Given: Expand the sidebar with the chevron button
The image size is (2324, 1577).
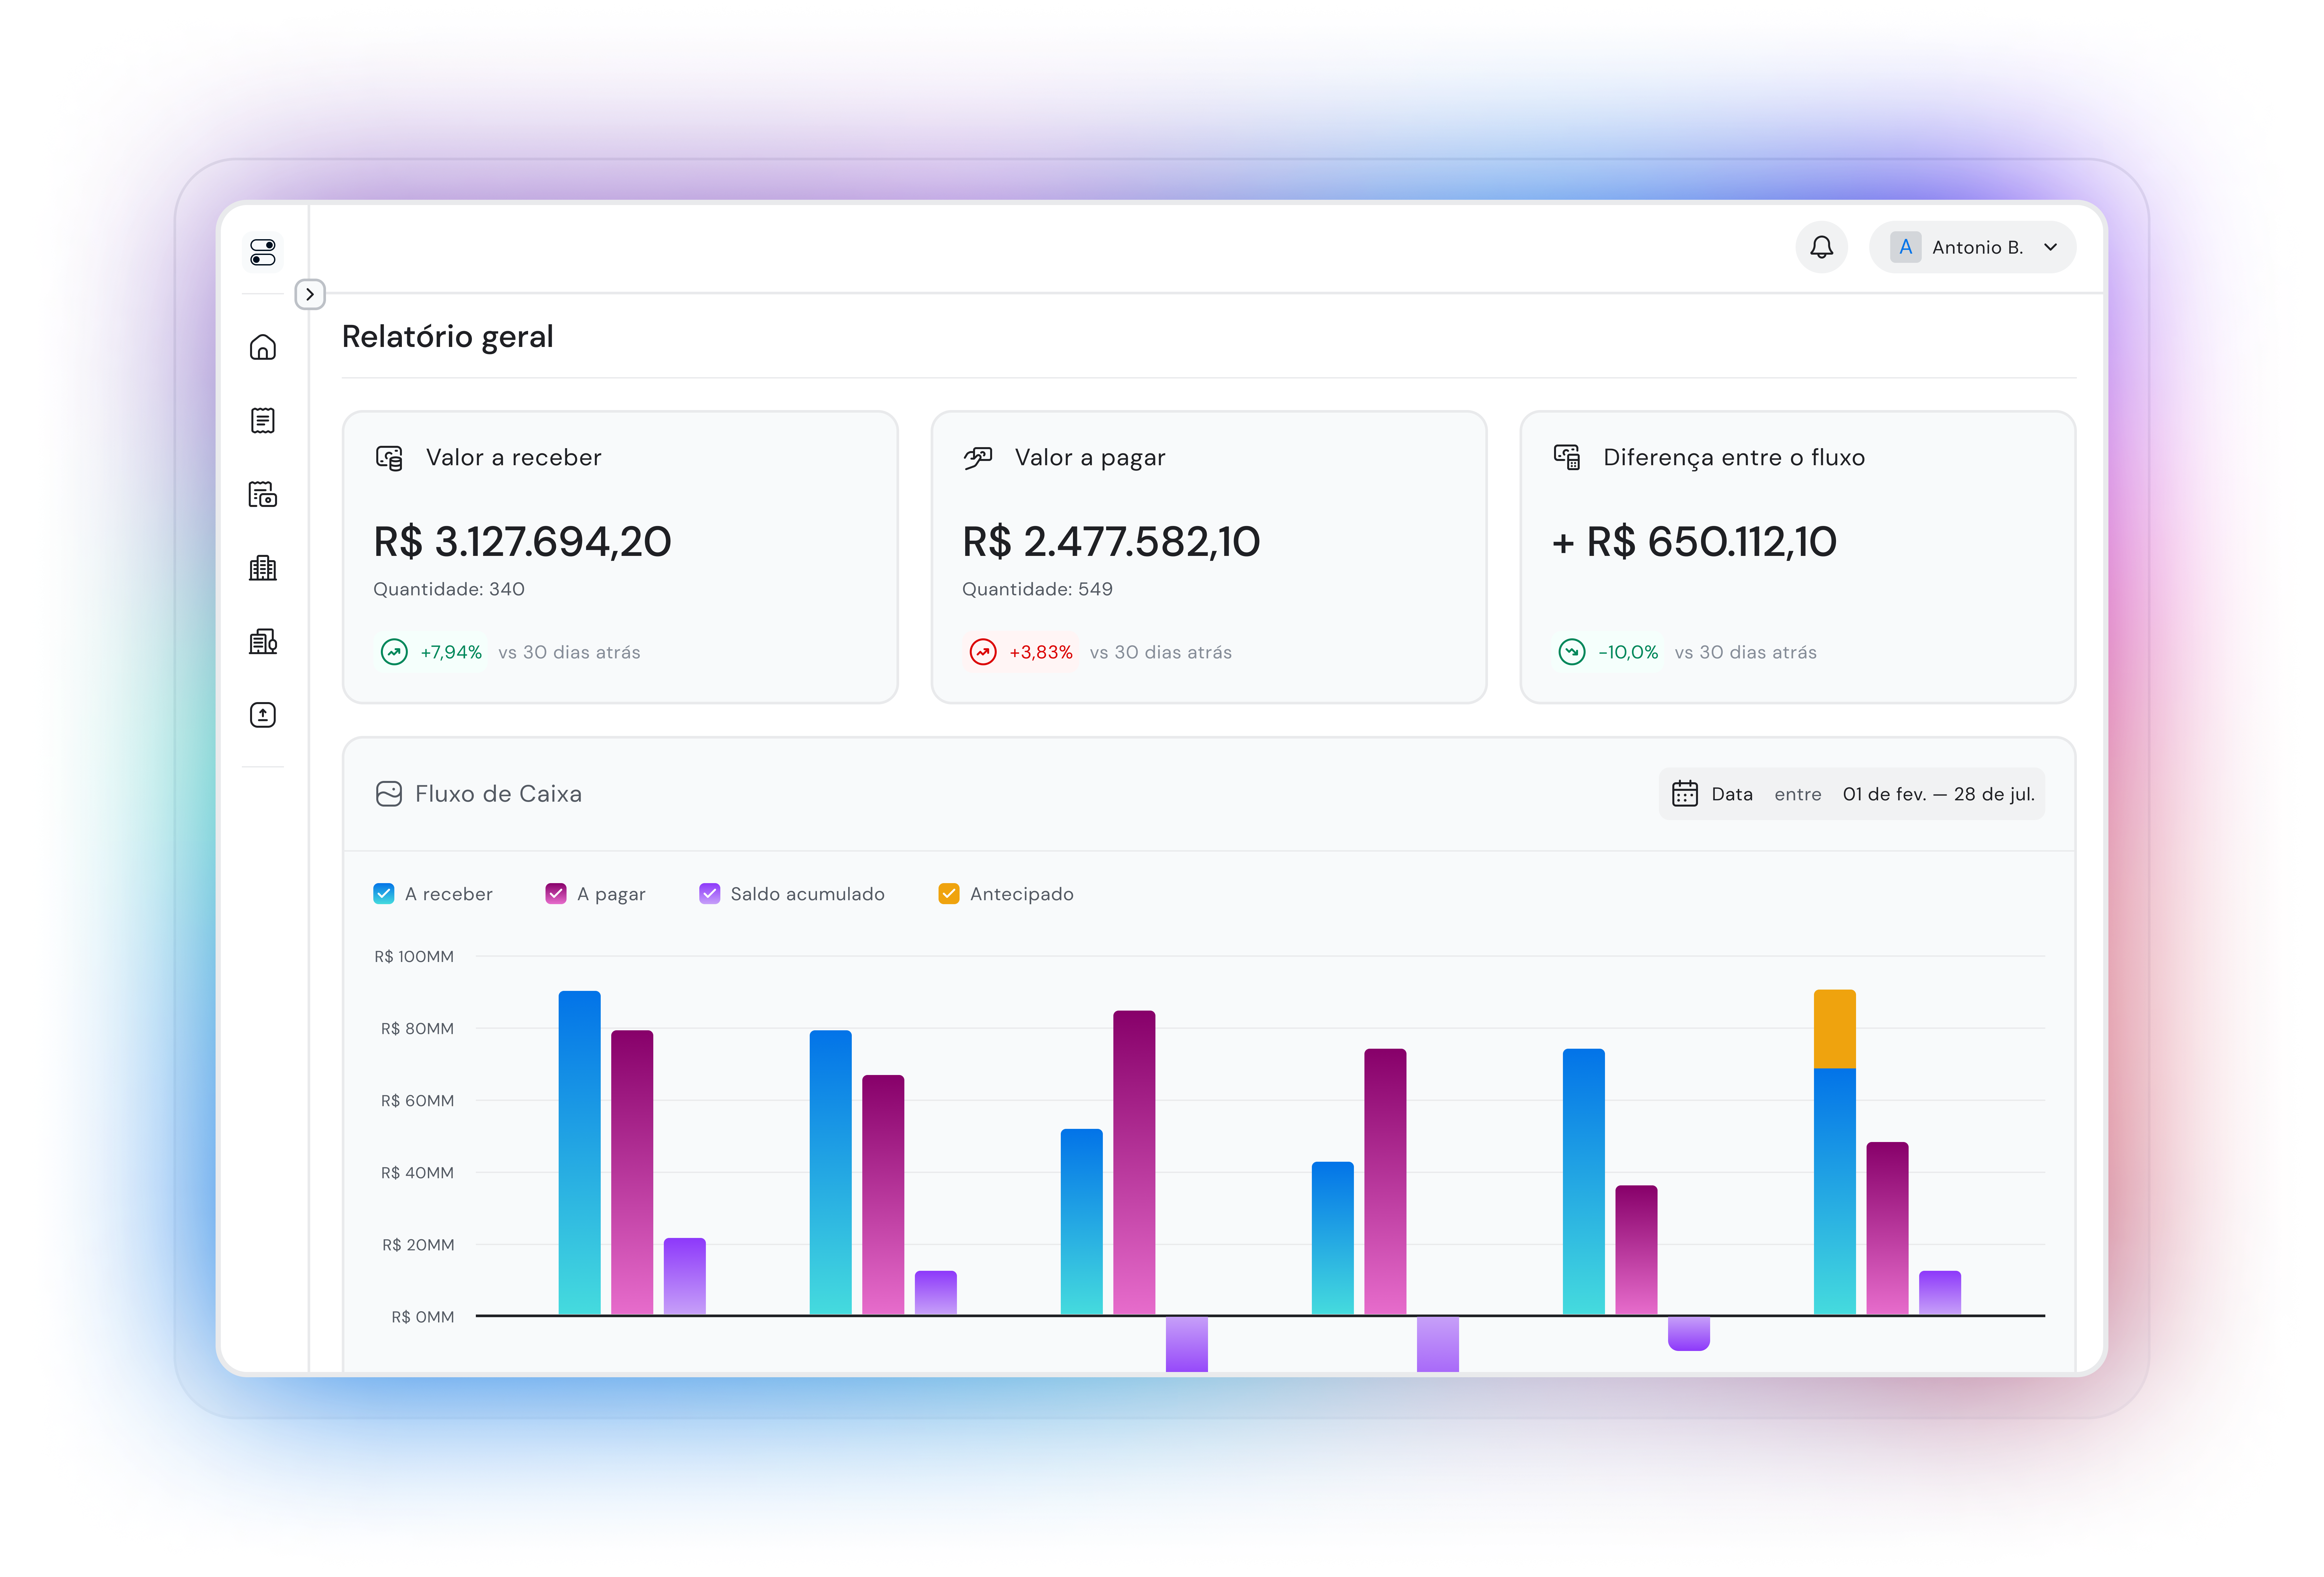Looking at the screenshot, I should (x=310, y=294).
